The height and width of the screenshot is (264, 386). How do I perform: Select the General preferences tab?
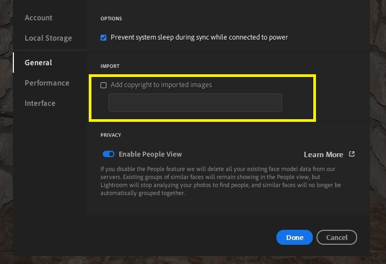[x=38, y=63]
